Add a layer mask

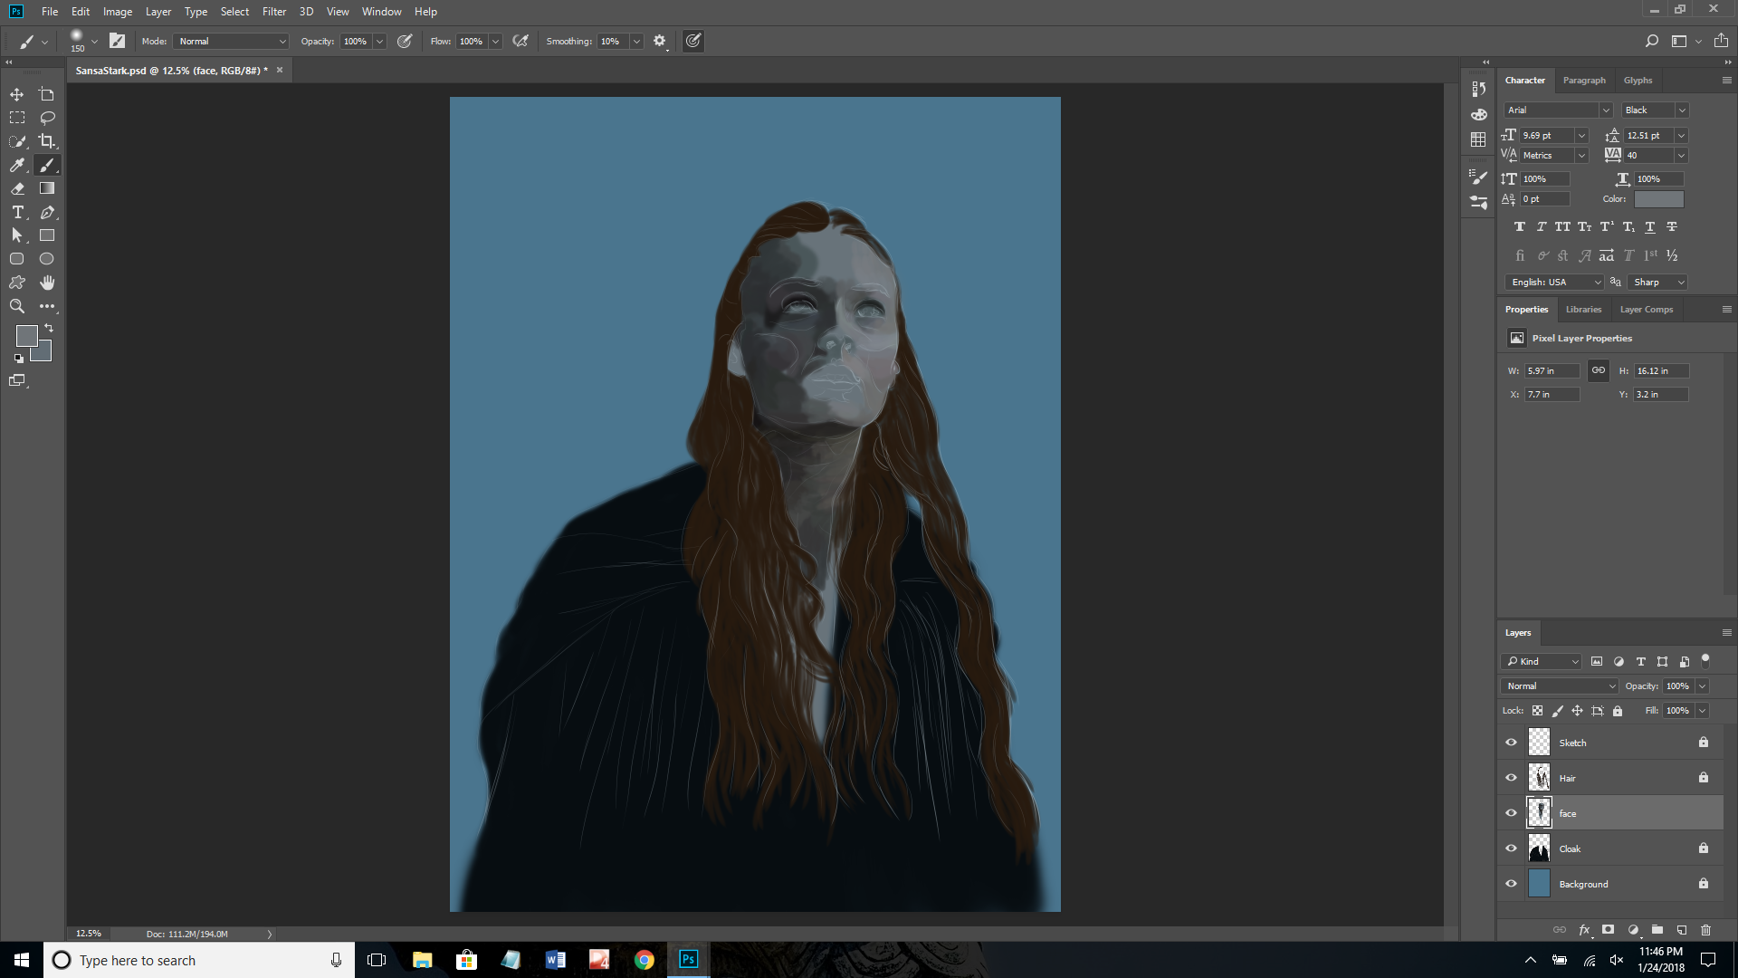click(x=1609, y=930)
